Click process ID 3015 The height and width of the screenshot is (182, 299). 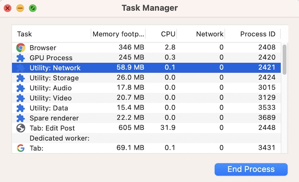(267, 88)
